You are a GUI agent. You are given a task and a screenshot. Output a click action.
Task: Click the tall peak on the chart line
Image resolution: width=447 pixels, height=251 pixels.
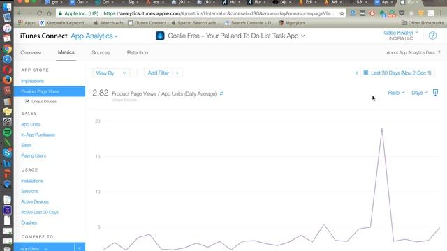coord(382,129)
